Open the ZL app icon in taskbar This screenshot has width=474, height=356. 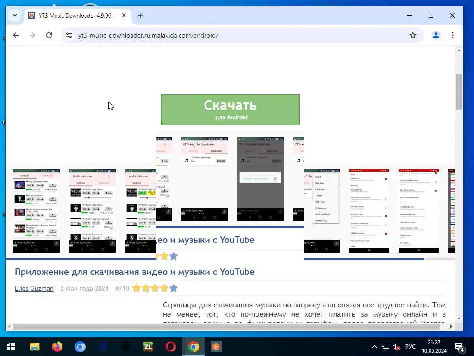pyautogui.click(x=148, y=347)
